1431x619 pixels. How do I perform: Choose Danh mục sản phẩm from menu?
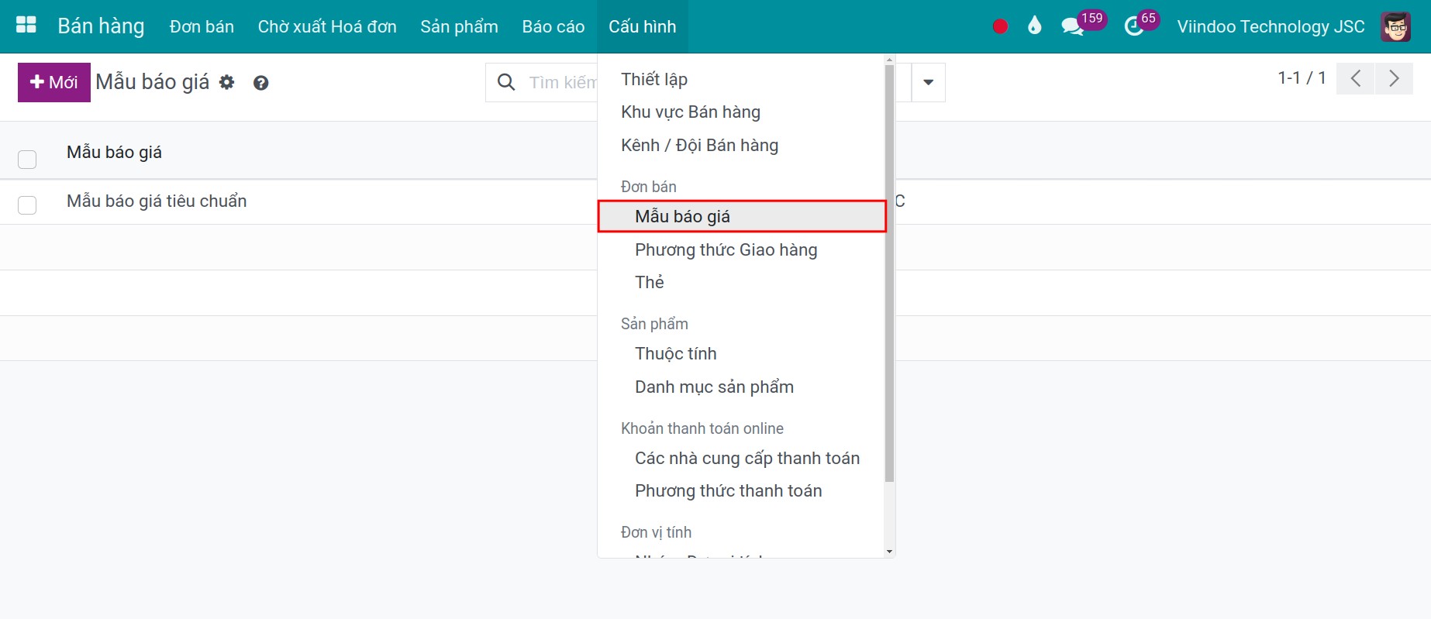tap(714, 387)
